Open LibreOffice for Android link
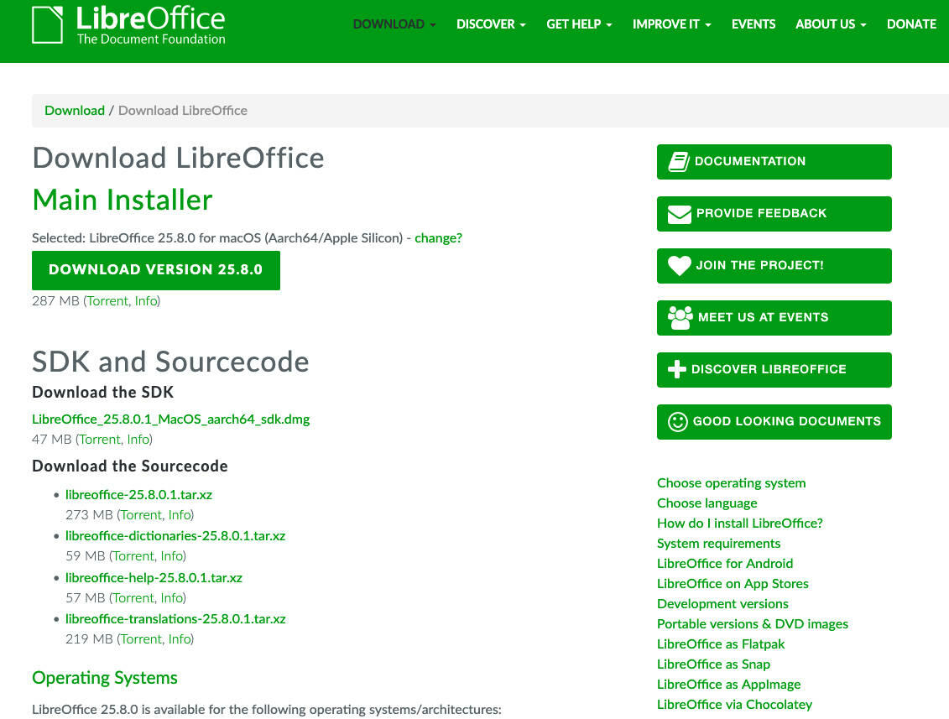The height and width of the screenshot is (719, 949). [725, 564]
